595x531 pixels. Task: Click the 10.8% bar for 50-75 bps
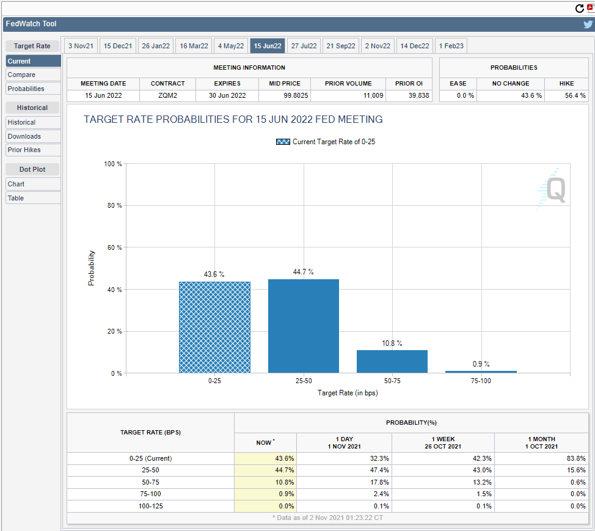pyautogui.click(x=392, y=361)
